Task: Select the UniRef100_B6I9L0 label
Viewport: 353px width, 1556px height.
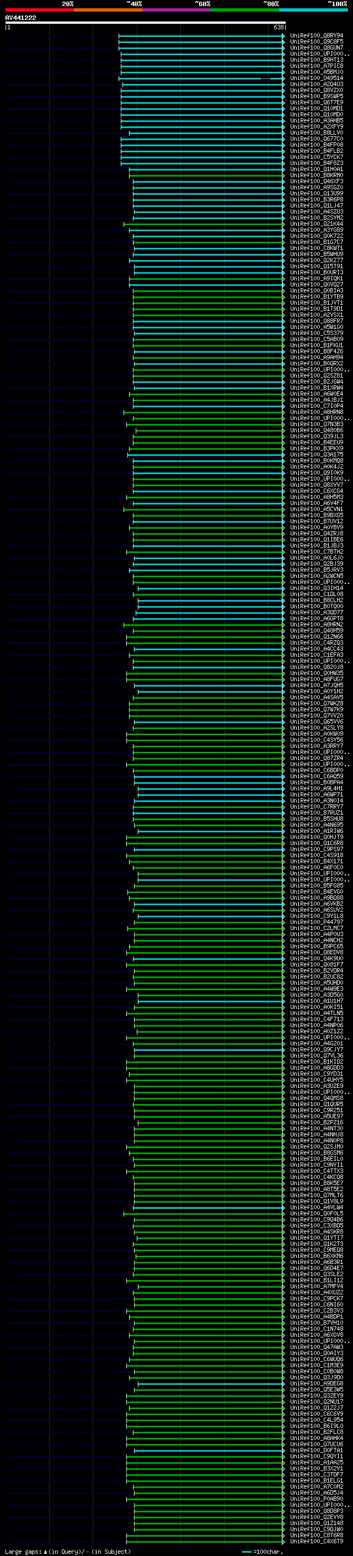Action: click(x=317, y=1426)
